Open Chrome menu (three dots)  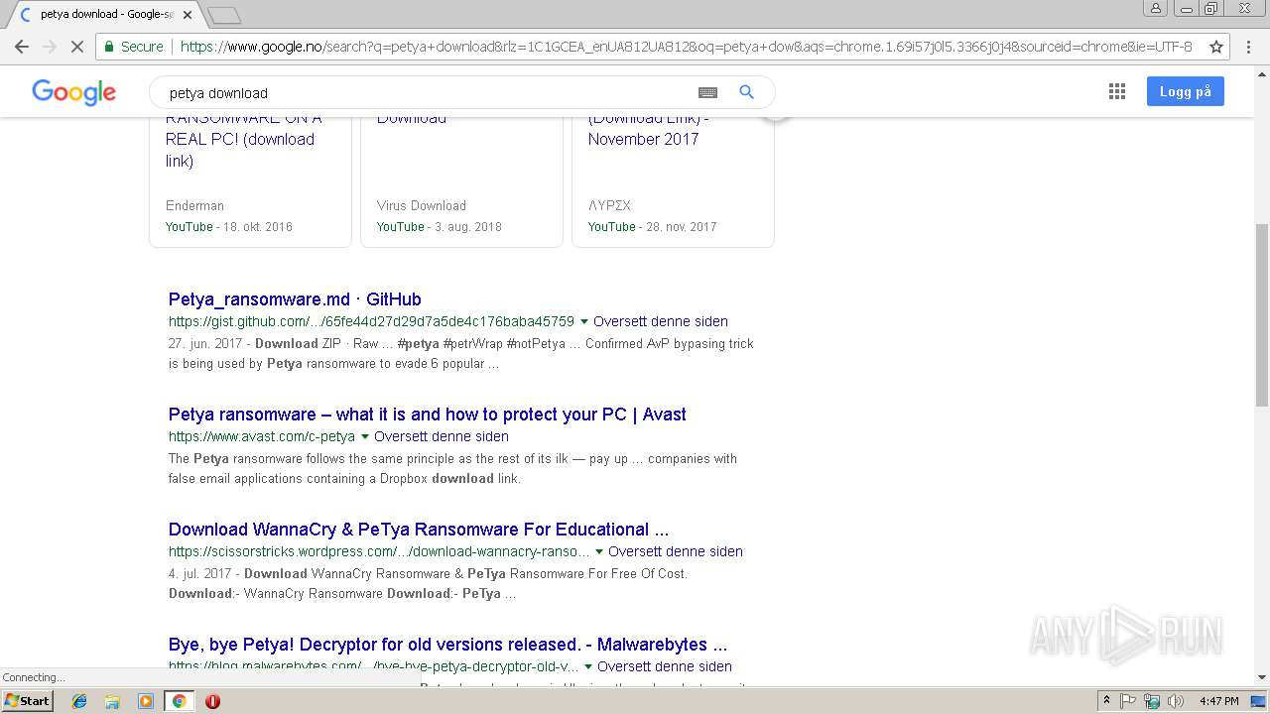point(1247,47)
